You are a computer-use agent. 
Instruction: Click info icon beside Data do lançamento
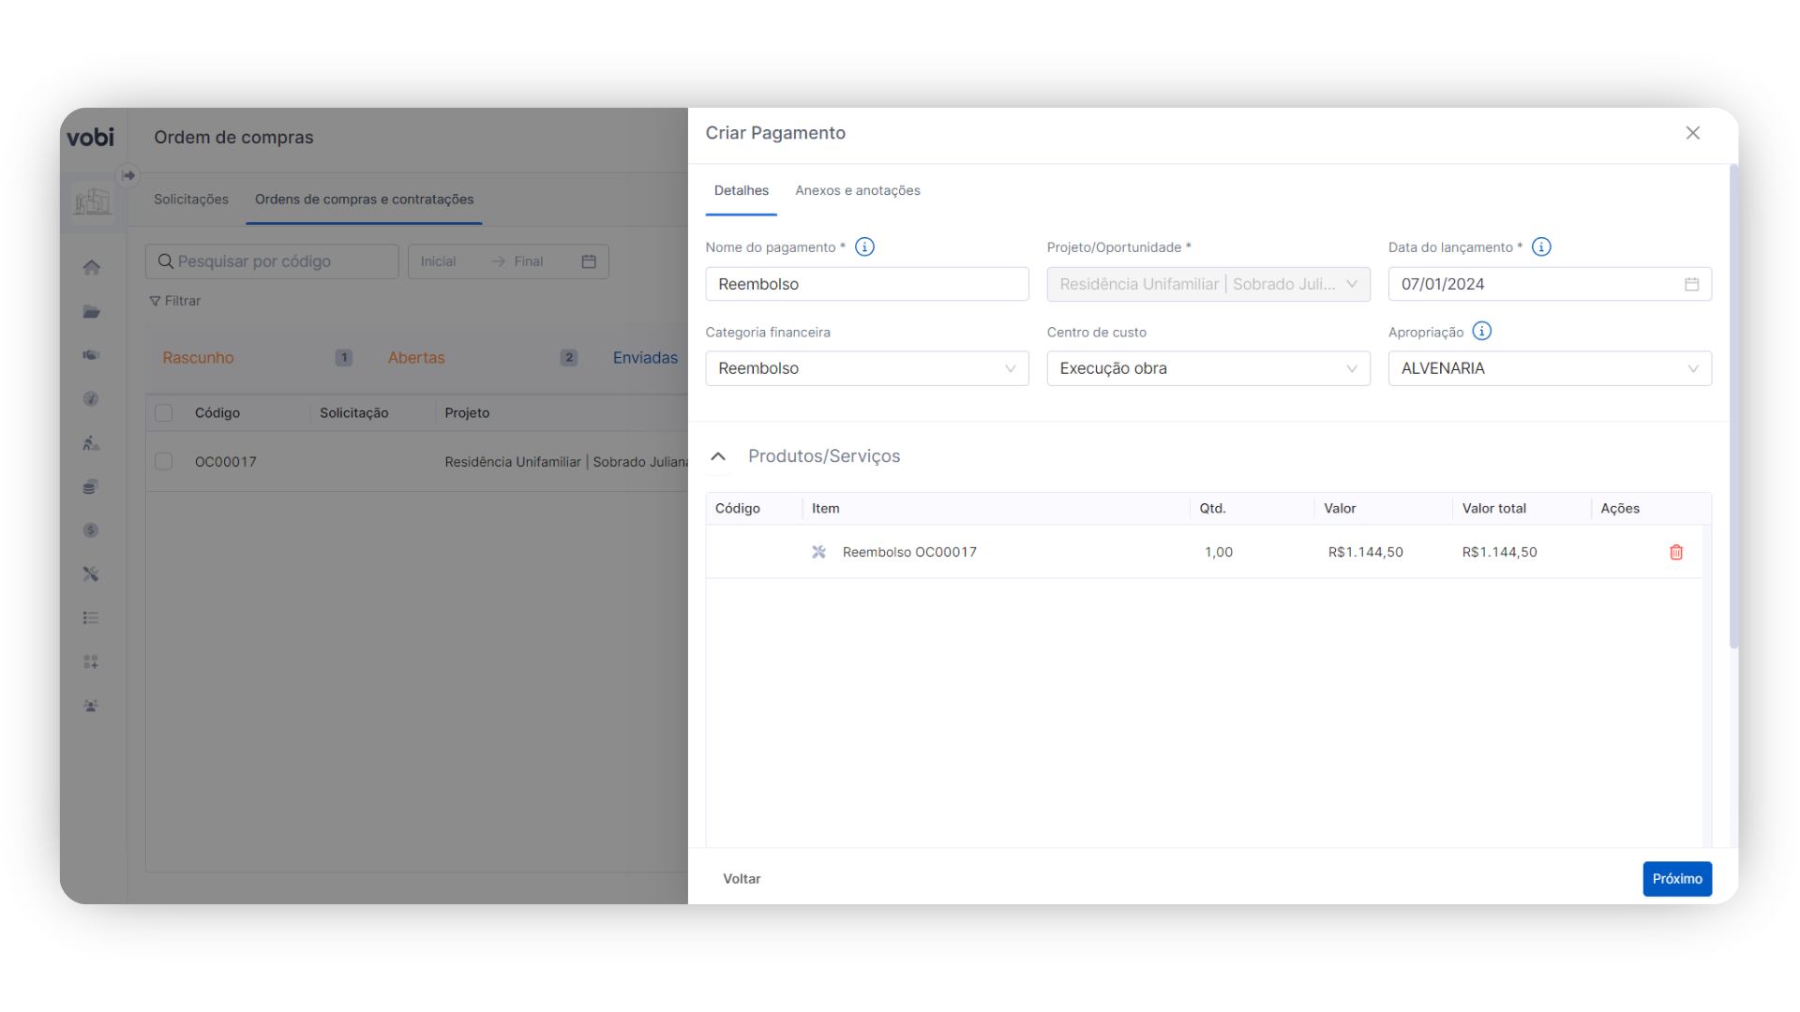coord(1541,247)
